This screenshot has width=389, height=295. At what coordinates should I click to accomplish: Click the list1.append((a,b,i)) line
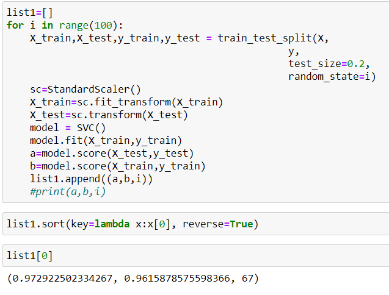[91, 179]
